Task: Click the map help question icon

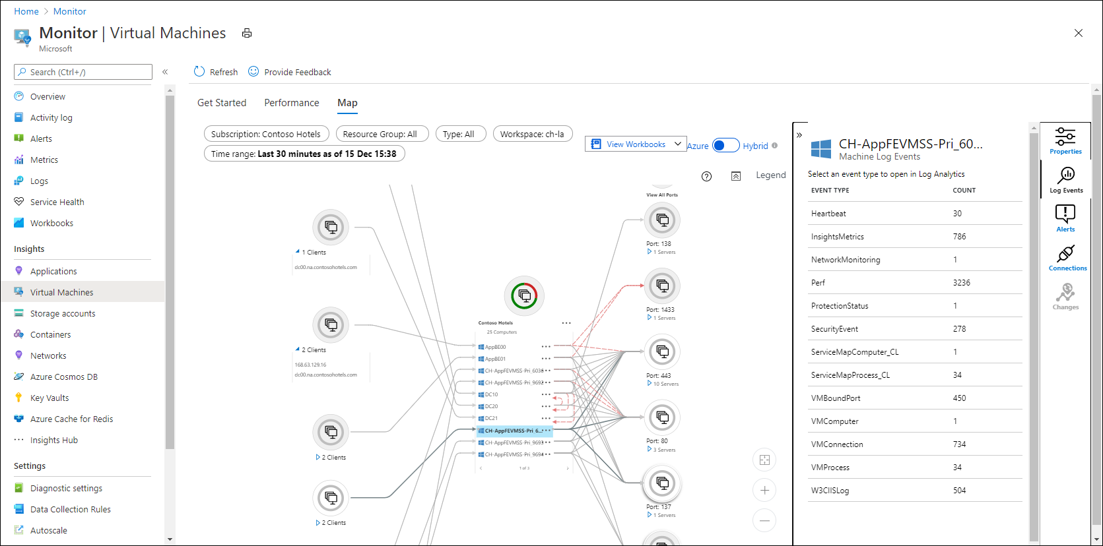Action: 706,176
